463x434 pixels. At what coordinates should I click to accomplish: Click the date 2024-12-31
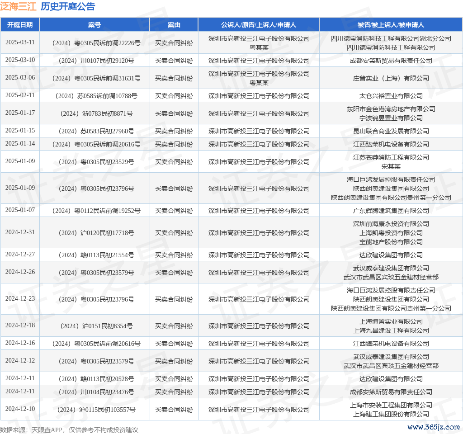pos(20,232)
